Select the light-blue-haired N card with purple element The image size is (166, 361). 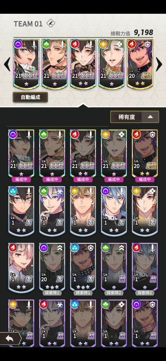coord(114,211)
